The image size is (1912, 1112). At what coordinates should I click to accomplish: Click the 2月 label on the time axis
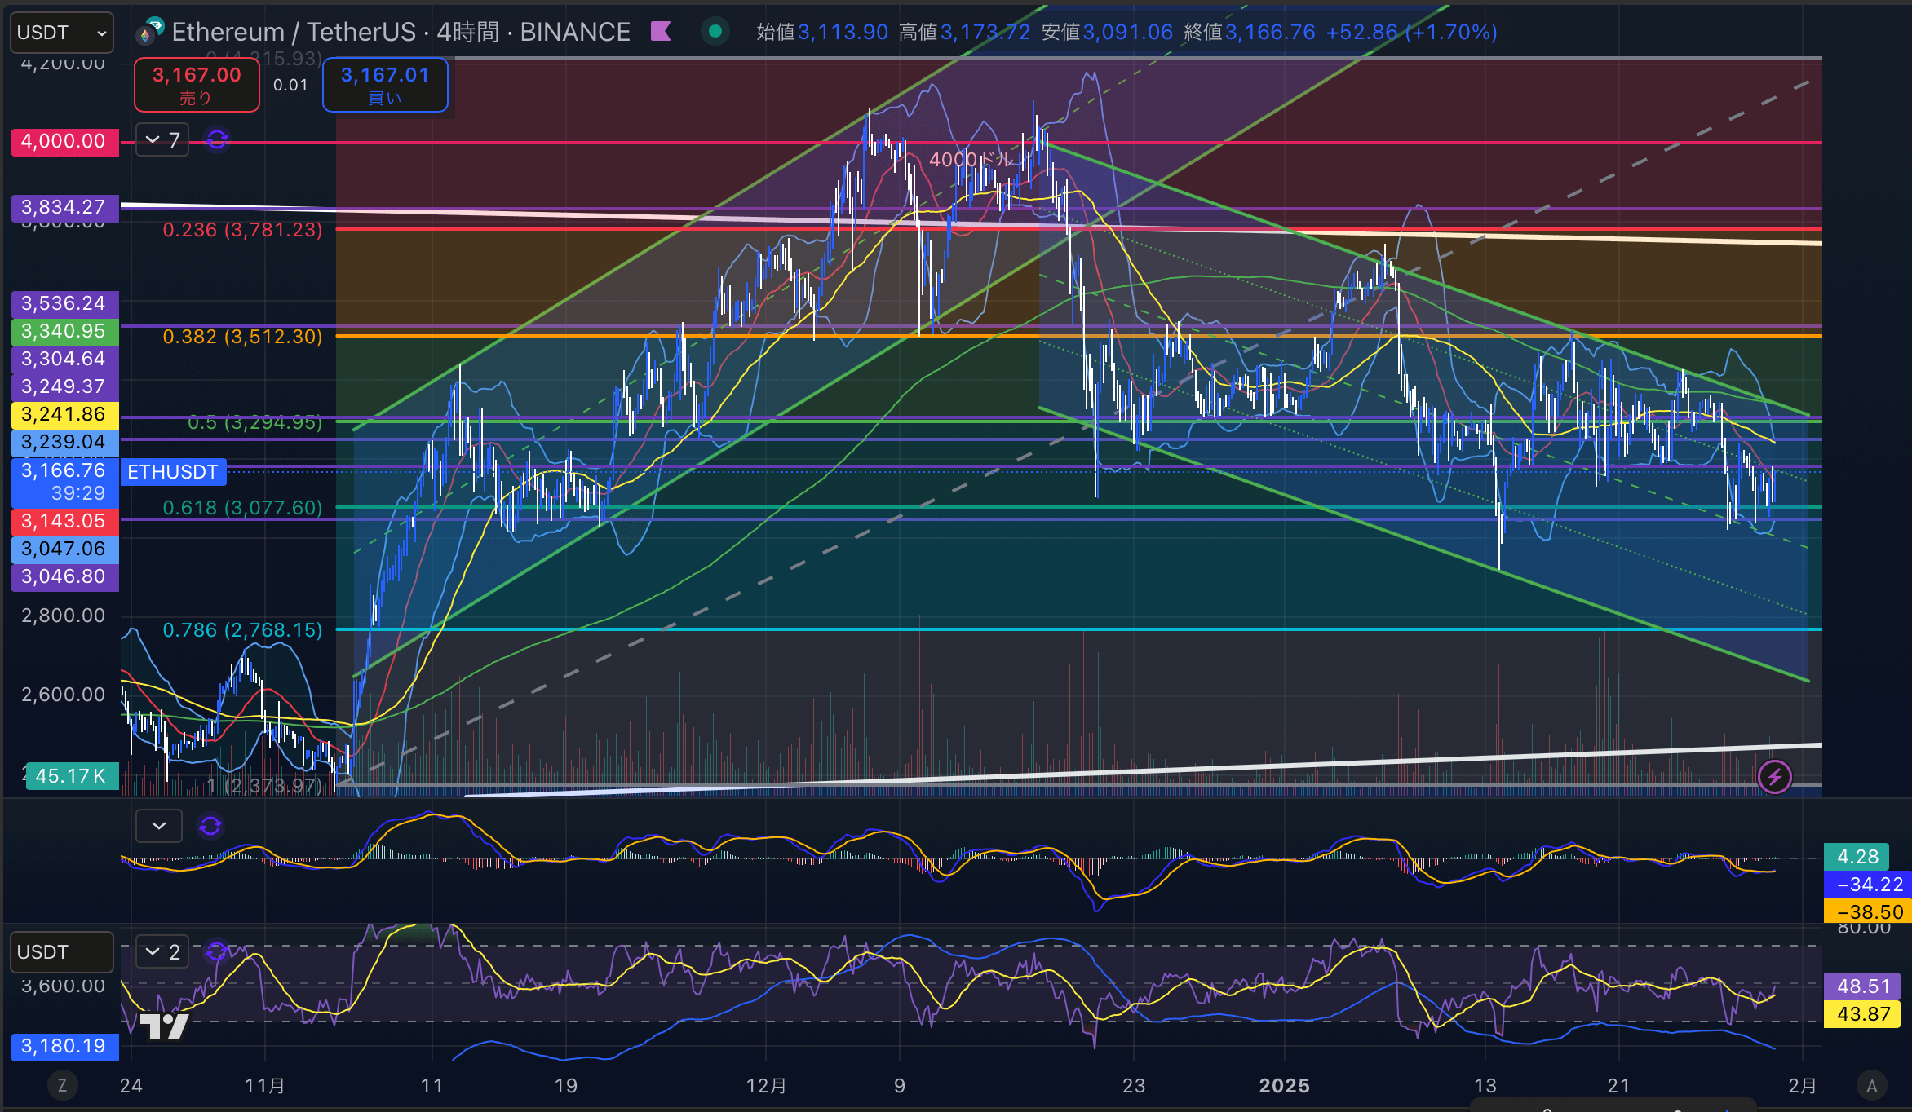point(1803,1086)
